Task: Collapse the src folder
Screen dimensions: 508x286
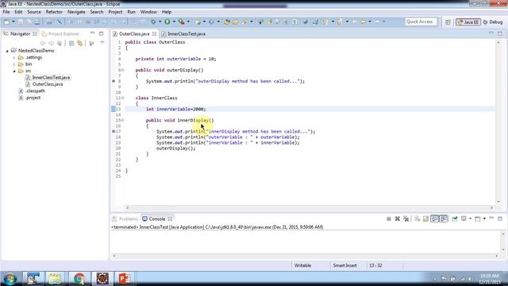Action: (x=14, y=71)
